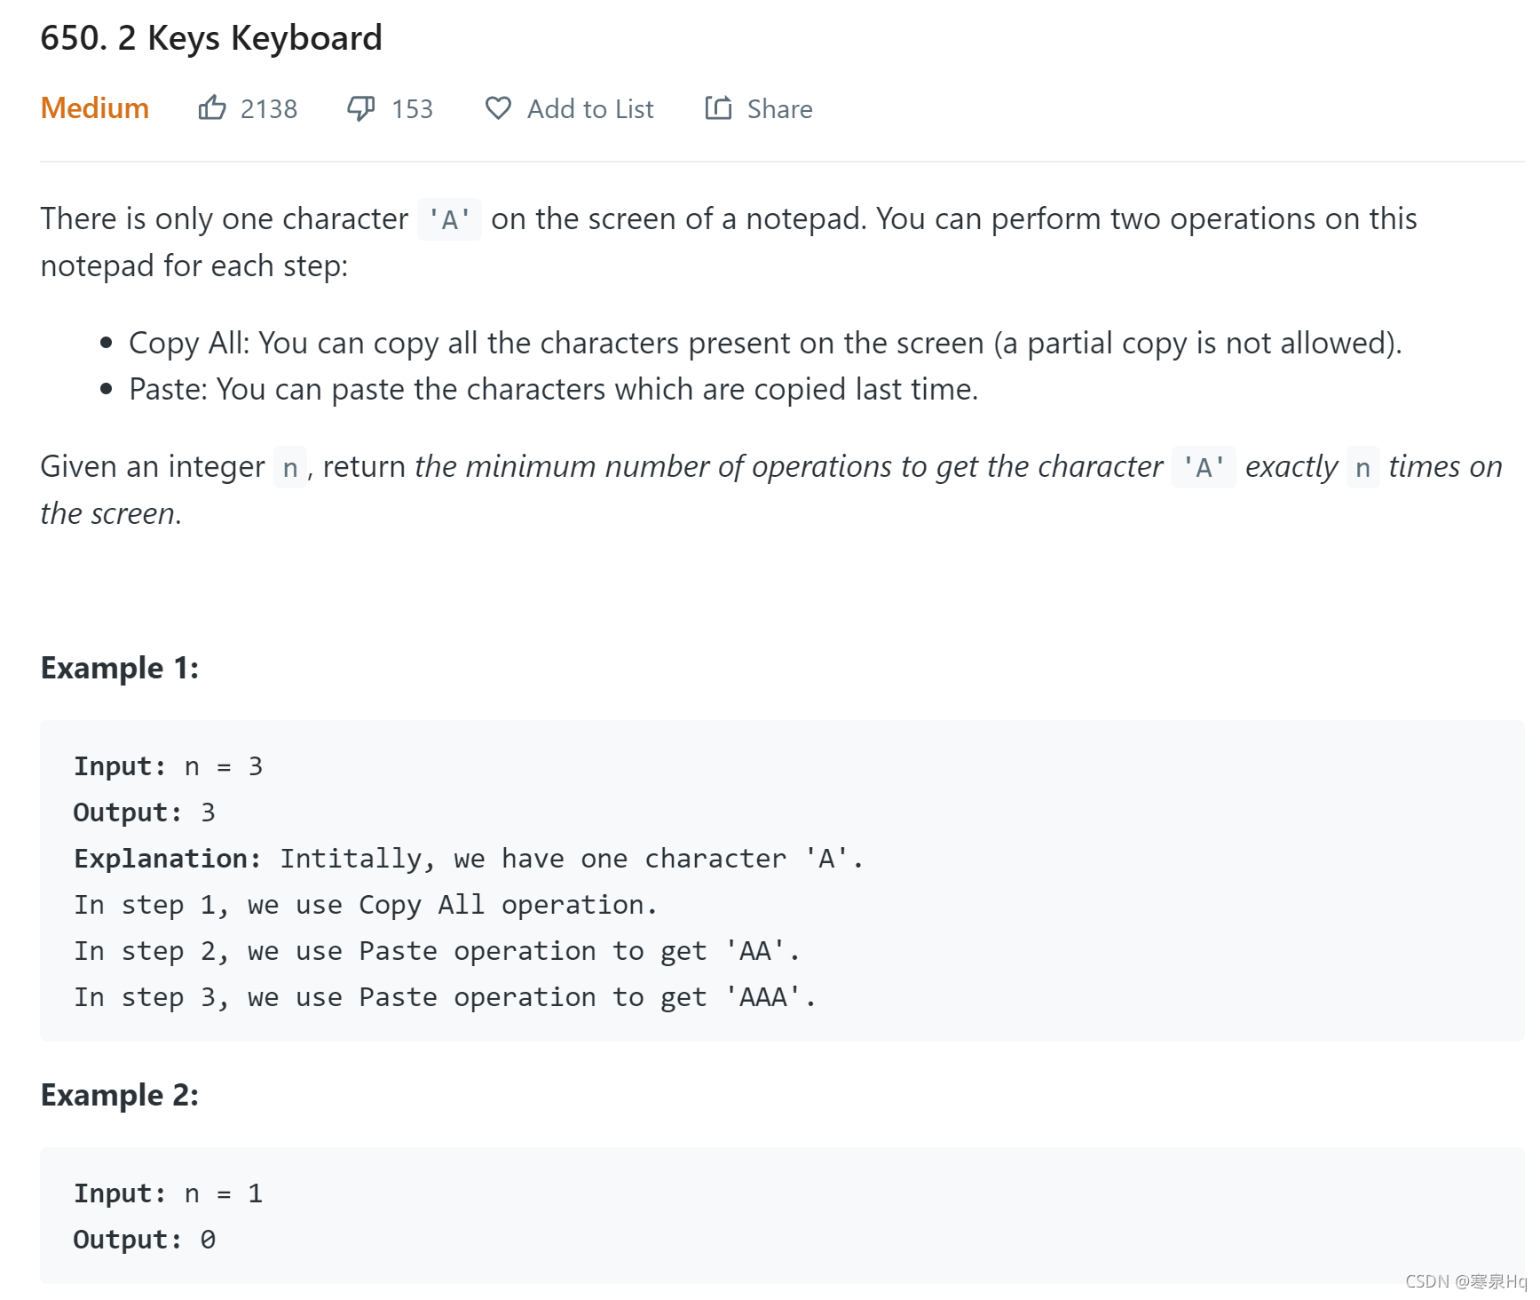Click the Share arrow icon

point(718,108)
